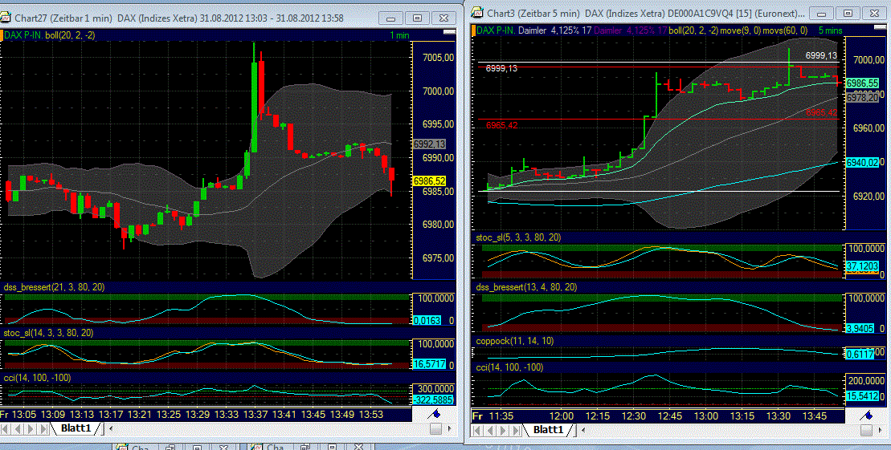891x450 pixels.
Task: Click left white-on-red 6999,13 level label
Action: [x=502, y=69]
